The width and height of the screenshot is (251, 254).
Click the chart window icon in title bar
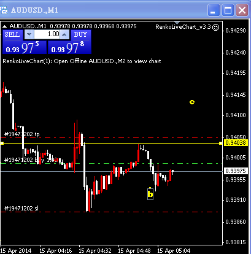[x=4, y=10]
